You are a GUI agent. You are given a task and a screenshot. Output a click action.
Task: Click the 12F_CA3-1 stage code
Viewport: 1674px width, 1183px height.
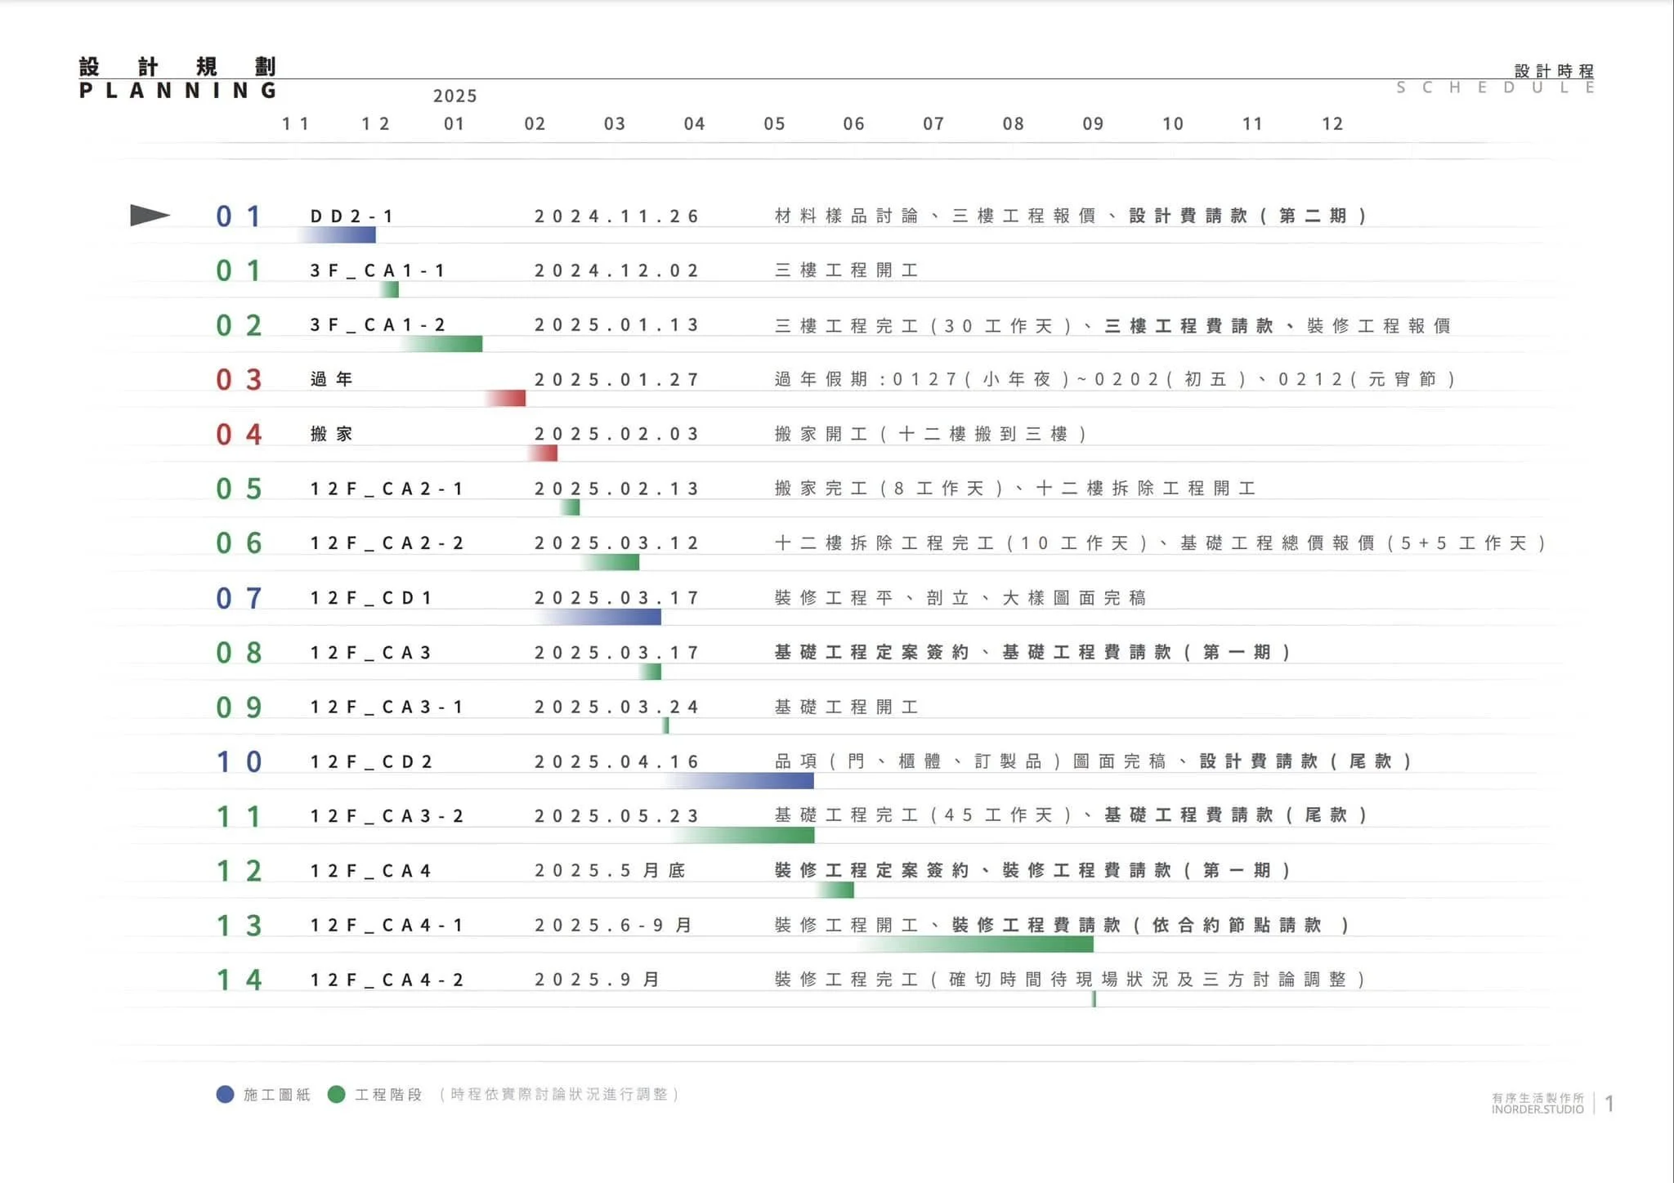tap(387, 707)
